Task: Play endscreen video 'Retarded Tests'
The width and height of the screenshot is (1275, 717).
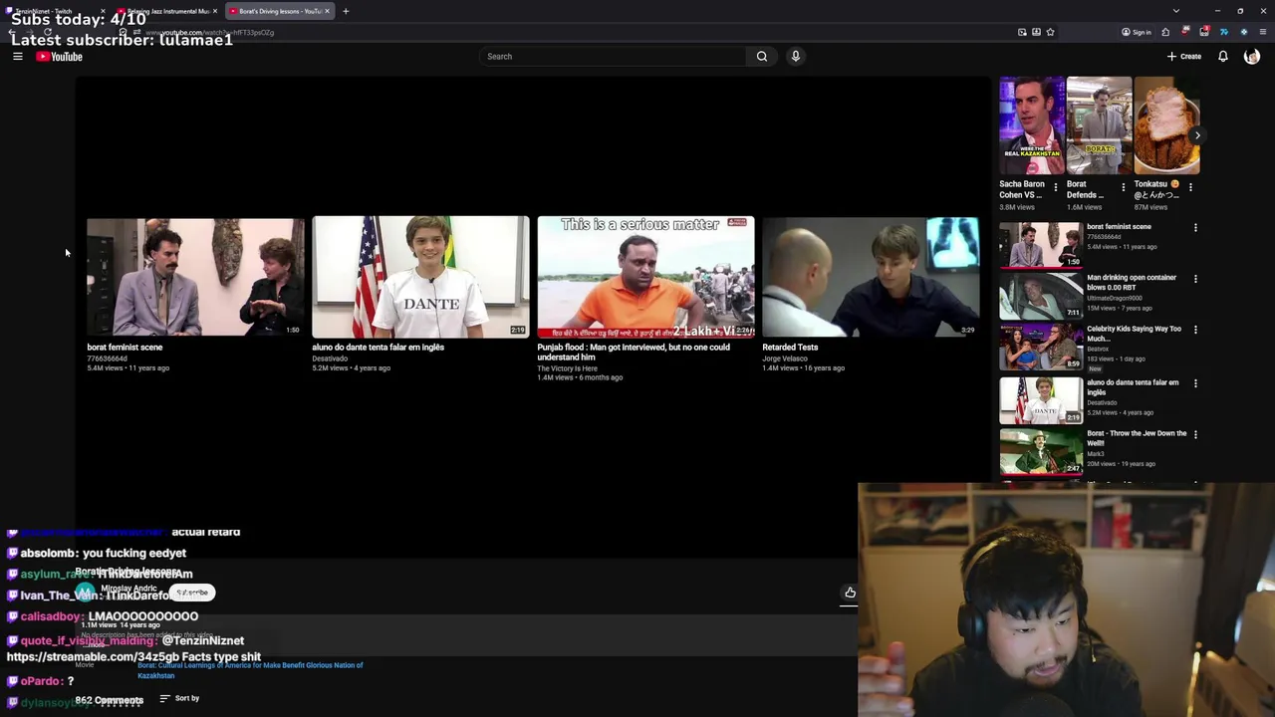Action: [x=871, y=277]
